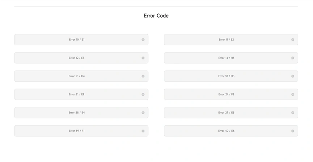313x162 pixels.
Task: Click plus icon on Error 11 / E2
Action: (x=293, y=40)
